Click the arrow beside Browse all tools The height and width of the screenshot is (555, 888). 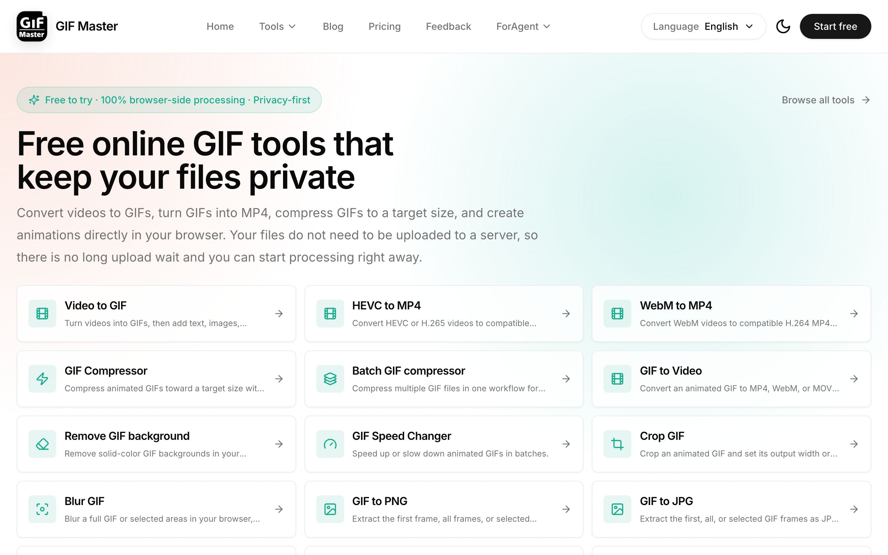866,100
